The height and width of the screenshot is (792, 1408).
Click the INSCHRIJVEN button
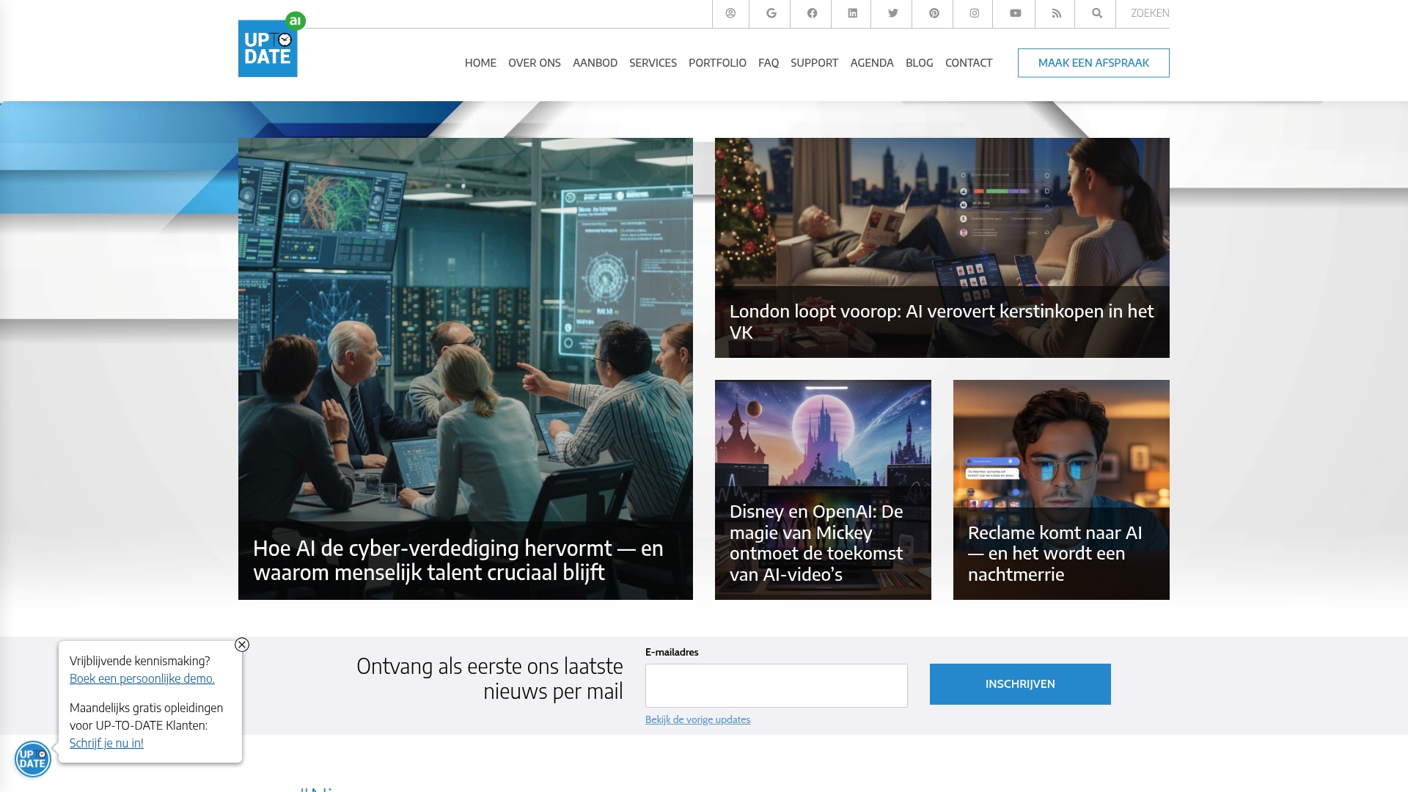1020,684
